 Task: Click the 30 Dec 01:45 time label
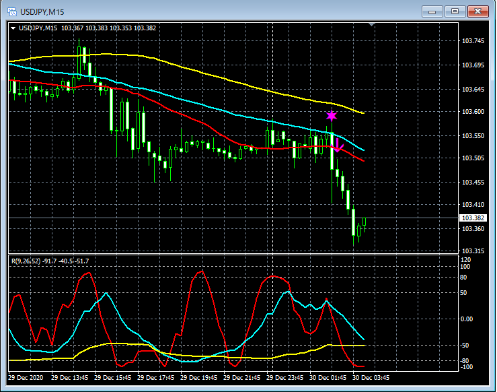click(328, 378)
